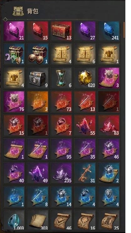The height and width of the screenshot is (233, 131).
Task: Select the pink crystal with count 21
Action: point(14,31)
